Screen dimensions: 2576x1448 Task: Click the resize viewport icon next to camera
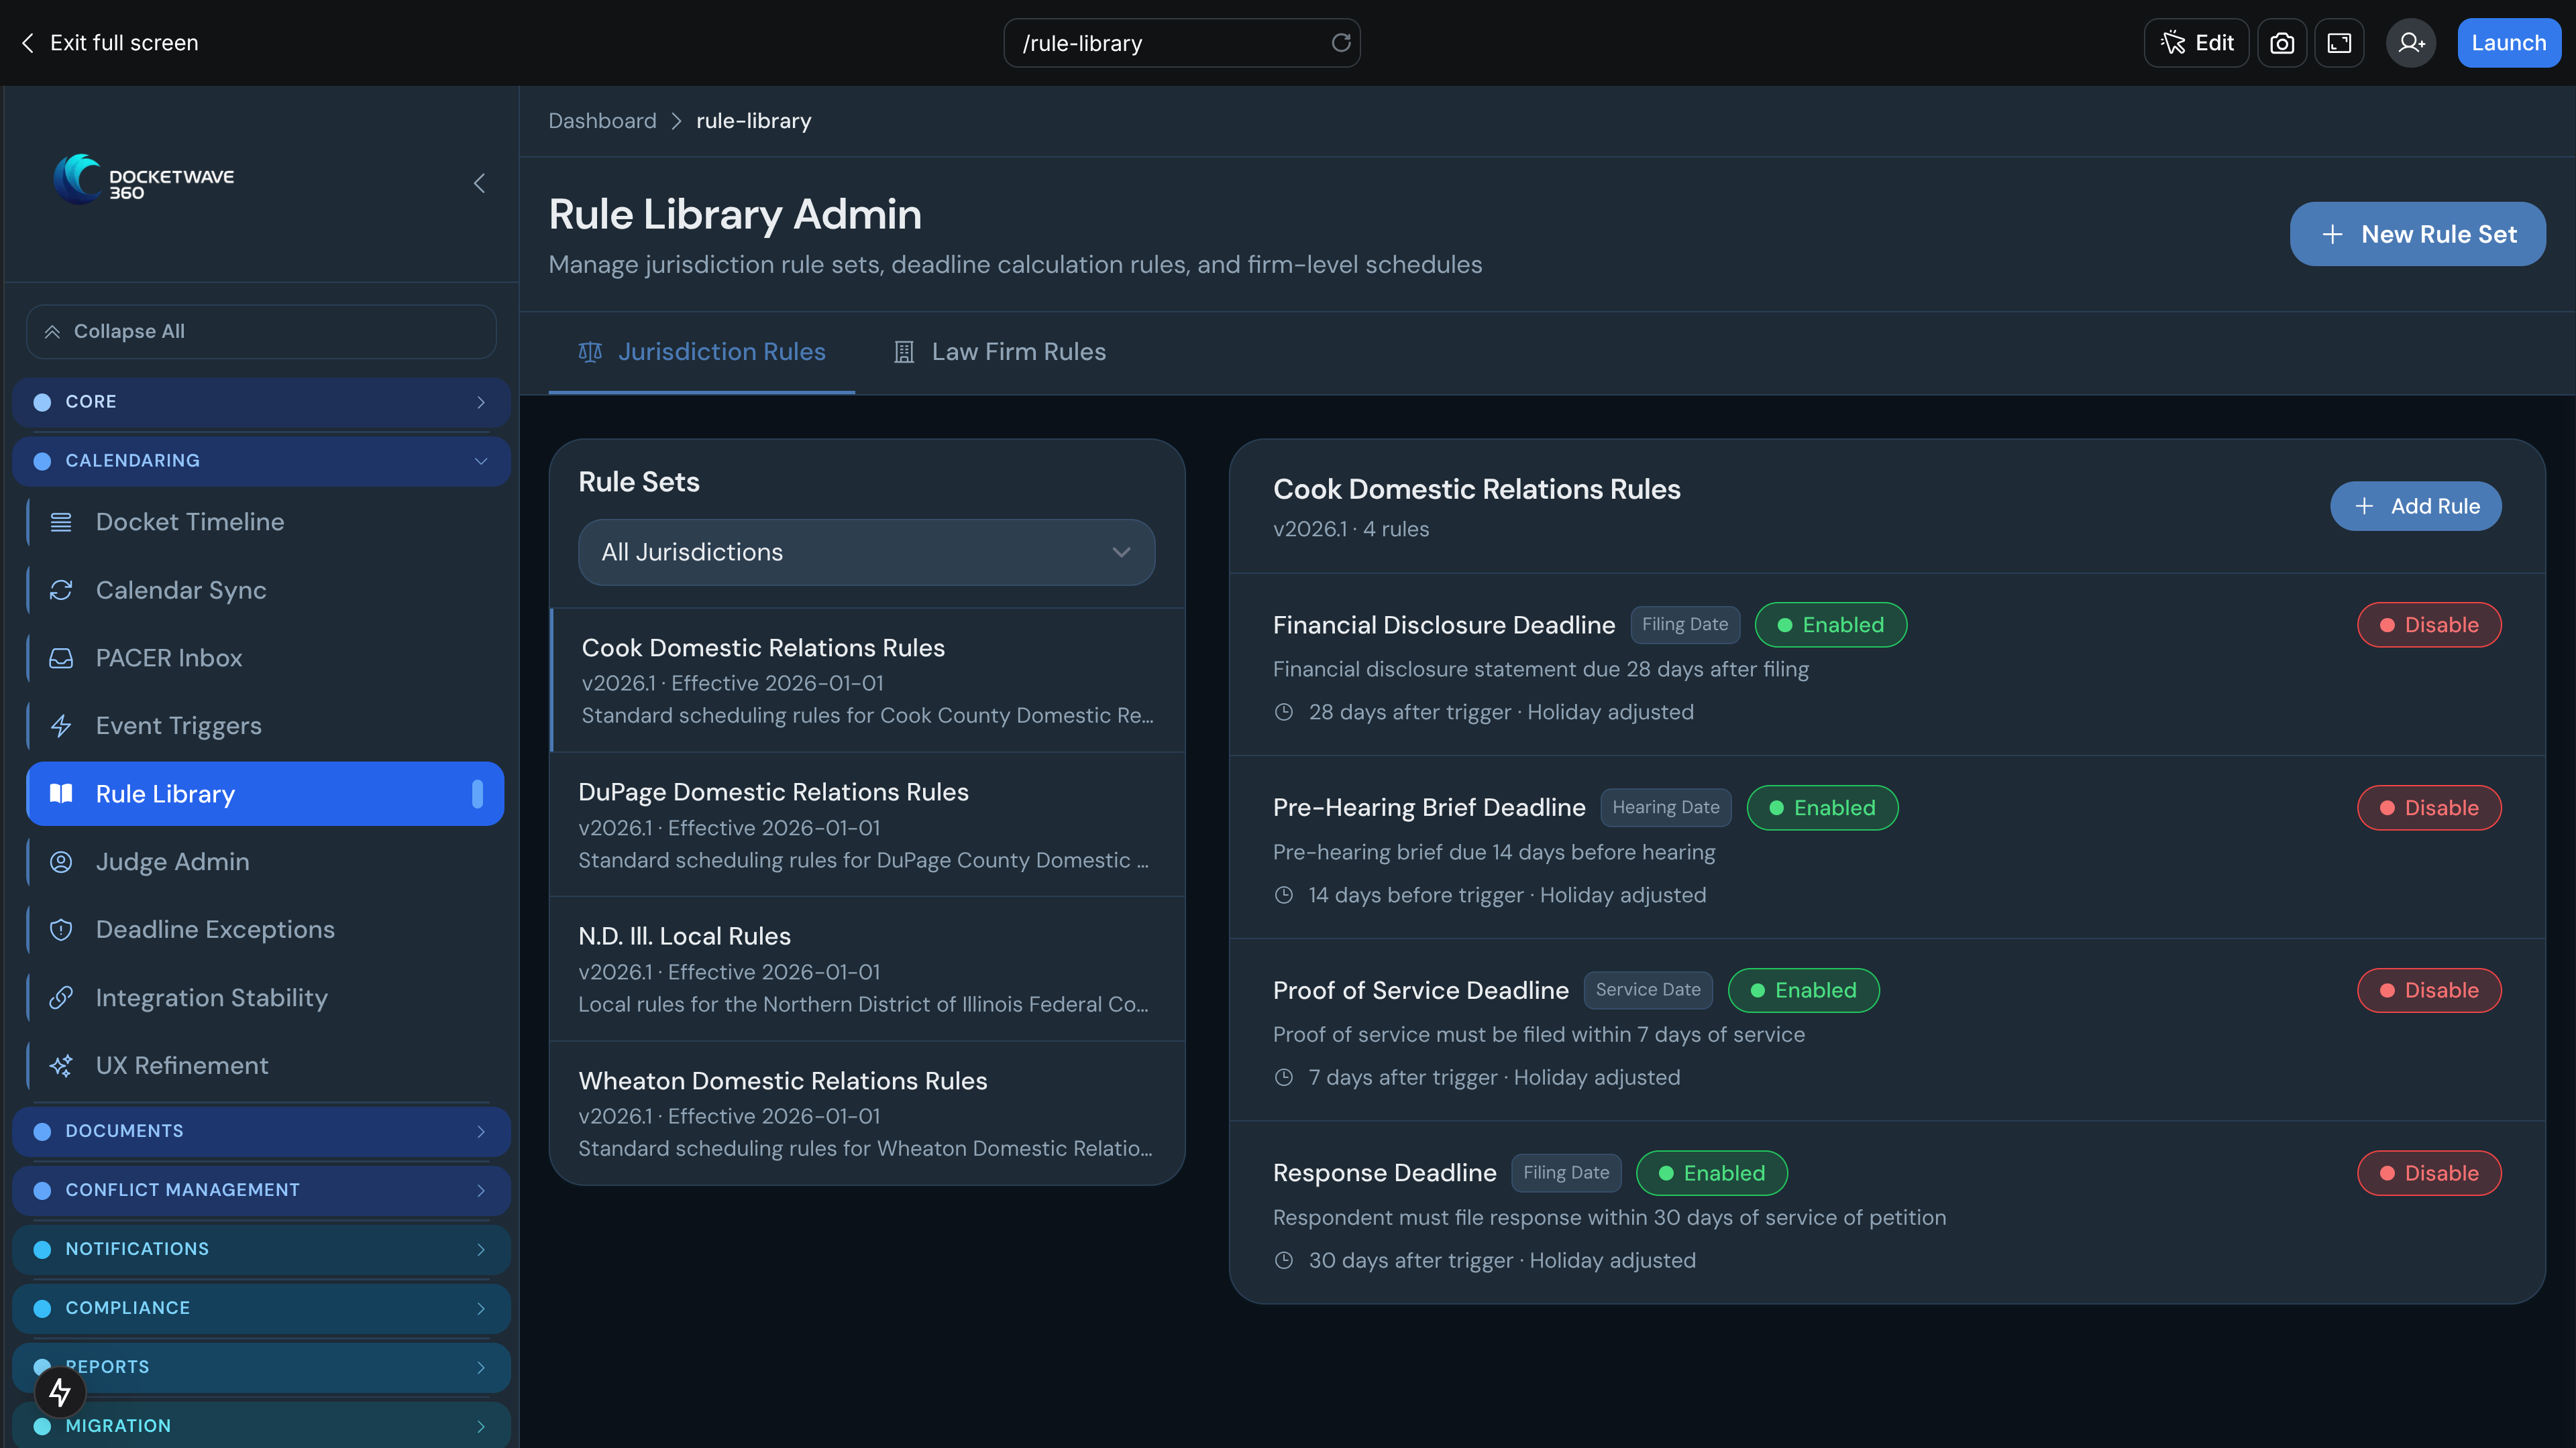[x=2339, y=43]
